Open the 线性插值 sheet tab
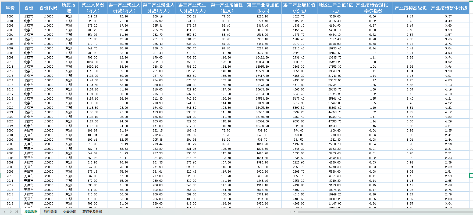Viewport: 473px width, 215px height. pyautogui.click(x=50, y=212)
